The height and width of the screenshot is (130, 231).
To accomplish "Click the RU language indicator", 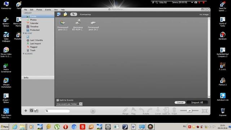I will click(184, 126).
